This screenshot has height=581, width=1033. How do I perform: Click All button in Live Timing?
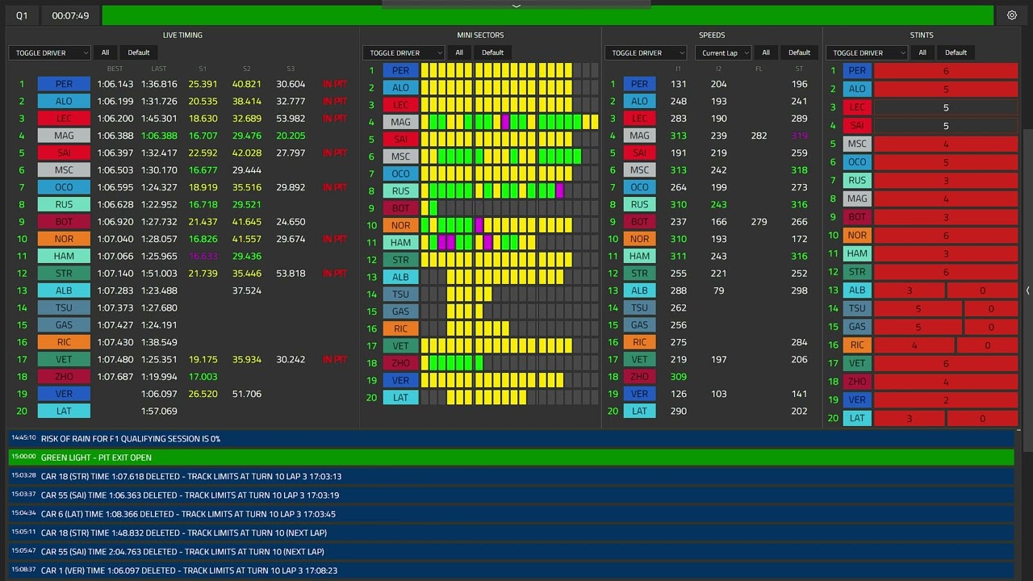[x=105, y=52]
